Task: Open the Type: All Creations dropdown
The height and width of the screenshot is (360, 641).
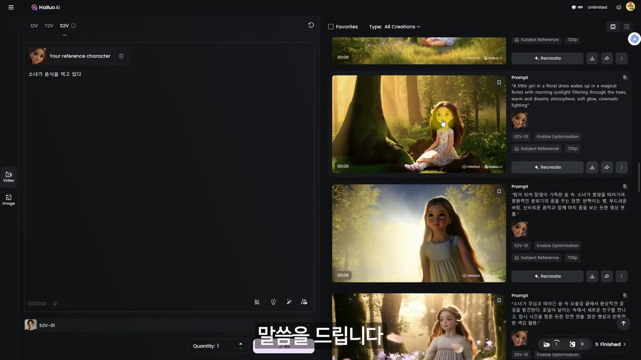Action: [394, 27]
